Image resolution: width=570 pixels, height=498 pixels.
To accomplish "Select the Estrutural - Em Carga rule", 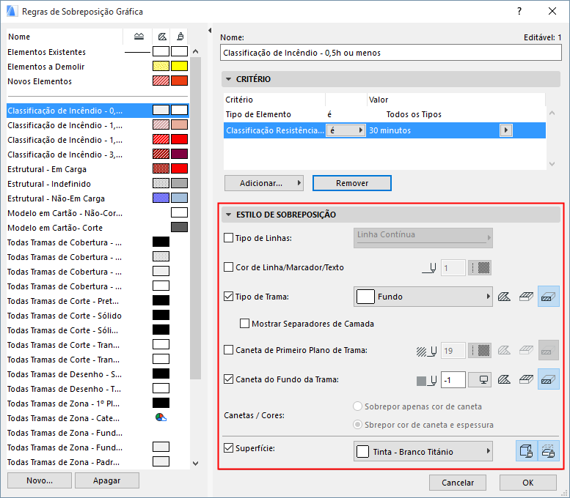I will click(x=98, y=169).
